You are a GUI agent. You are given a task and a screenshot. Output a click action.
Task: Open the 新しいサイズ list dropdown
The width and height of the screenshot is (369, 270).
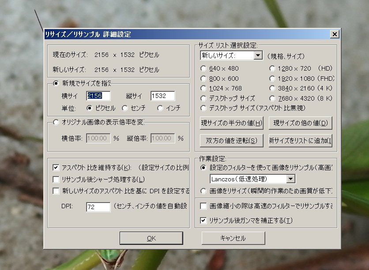point(258,56)
